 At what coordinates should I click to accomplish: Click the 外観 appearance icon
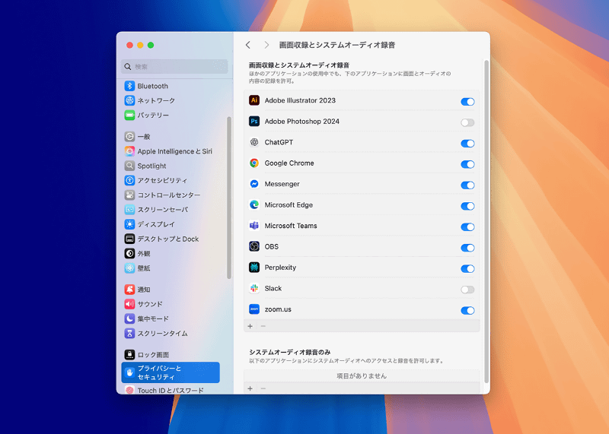pos(129,254)
